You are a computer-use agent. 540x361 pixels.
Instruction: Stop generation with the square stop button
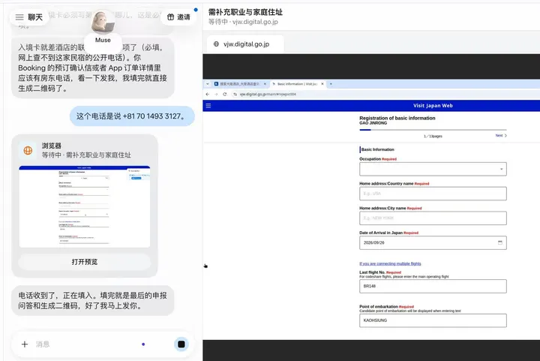181,344
